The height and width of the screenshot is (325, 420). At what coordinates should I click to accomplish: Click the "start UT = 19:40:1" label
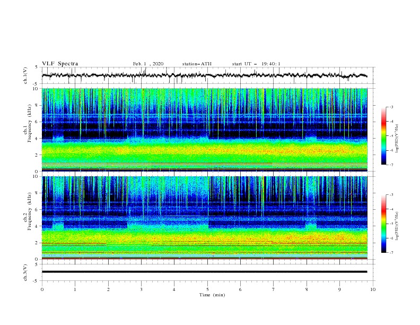pyautogui.click(x=256, y=64)
